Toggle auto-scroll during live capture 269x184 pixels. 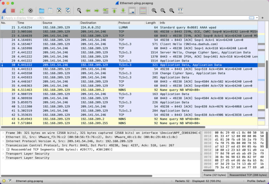tap(132, 11)
